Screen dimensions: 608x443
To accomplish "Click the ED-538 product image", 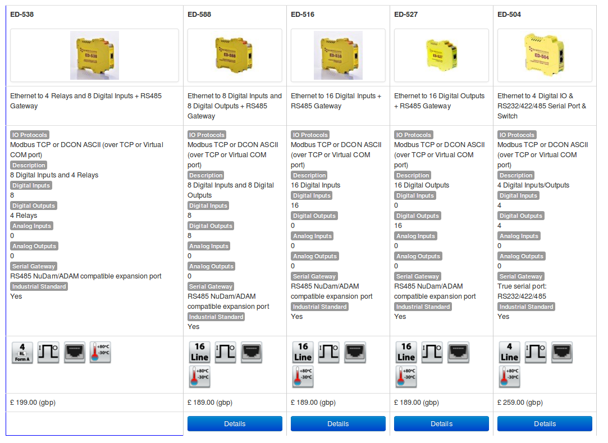I will coord(94,55).
